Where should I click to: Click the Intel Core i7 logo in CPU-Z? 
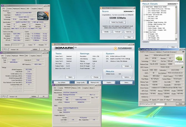(x=43, y=16)
